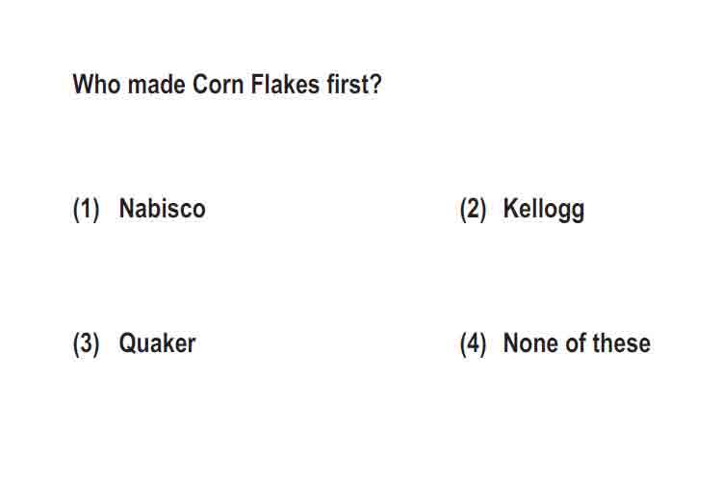The width and height of the screenshot is (722, 481).
Task: Click the (4) option number
Action: (x=473, y=343)
